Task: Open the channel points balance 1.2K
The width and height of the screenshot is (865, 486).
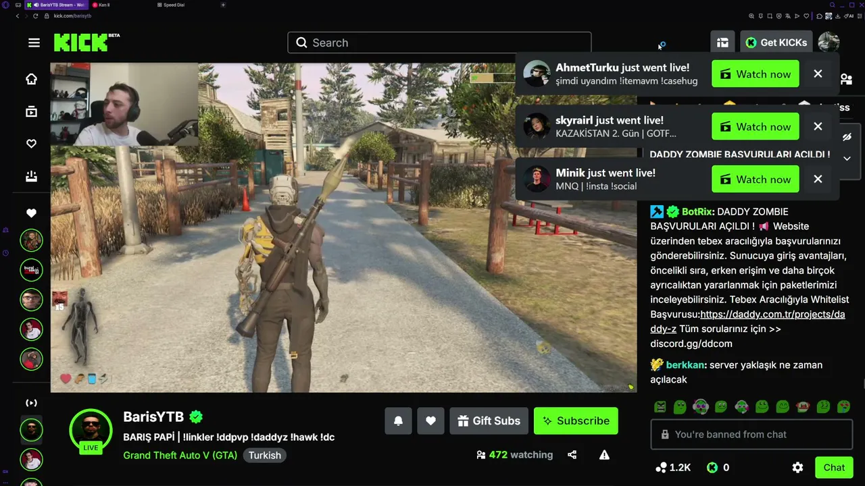Action: pyautogui.click(x=672, y=467)
